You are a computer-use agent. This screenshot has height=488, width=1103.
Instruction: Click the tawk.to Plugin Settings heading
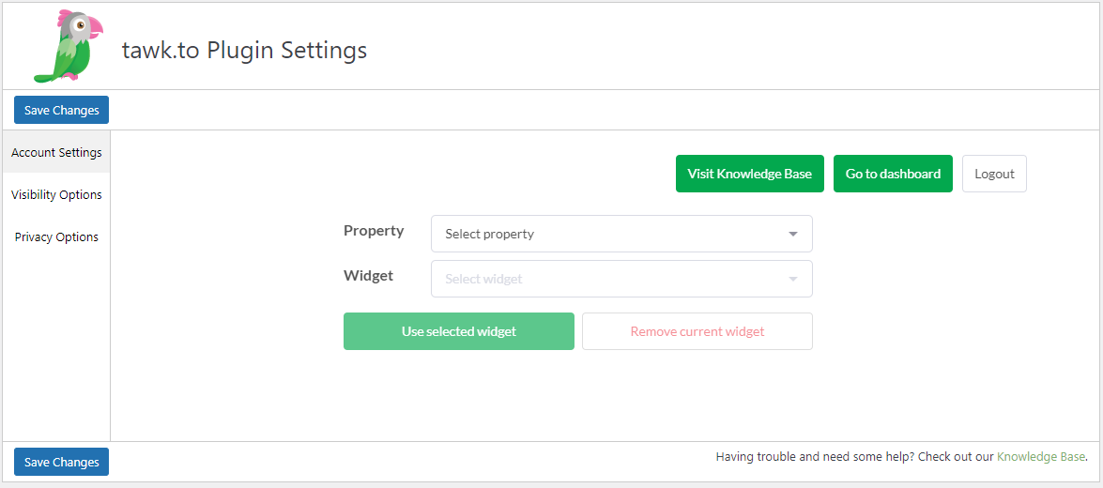click(244, 51)
